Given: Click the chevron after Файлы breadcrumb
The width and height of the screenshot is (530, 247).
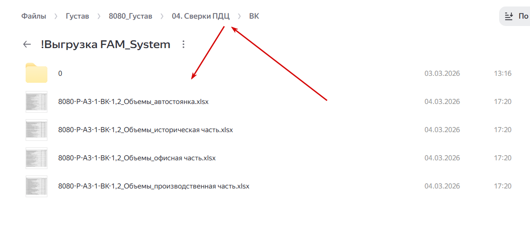Looking at the screenshot, I should point(56,16).
